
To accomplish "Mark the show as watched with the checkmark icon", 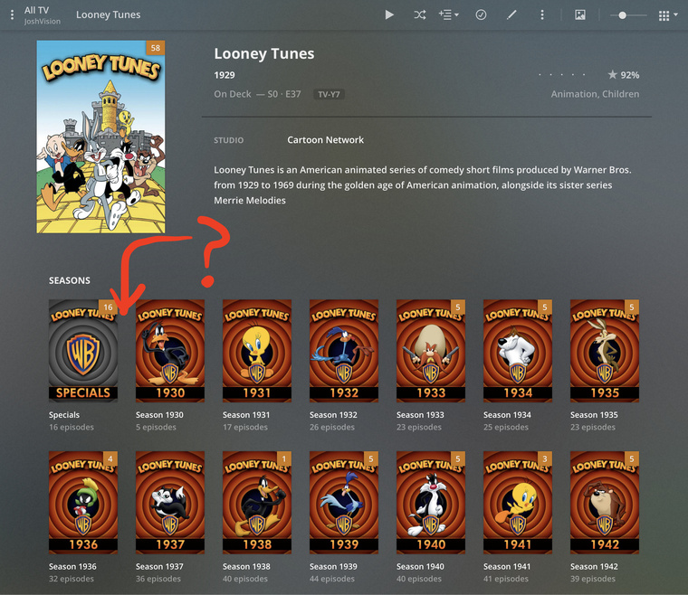I will click(x=481, y=14).
